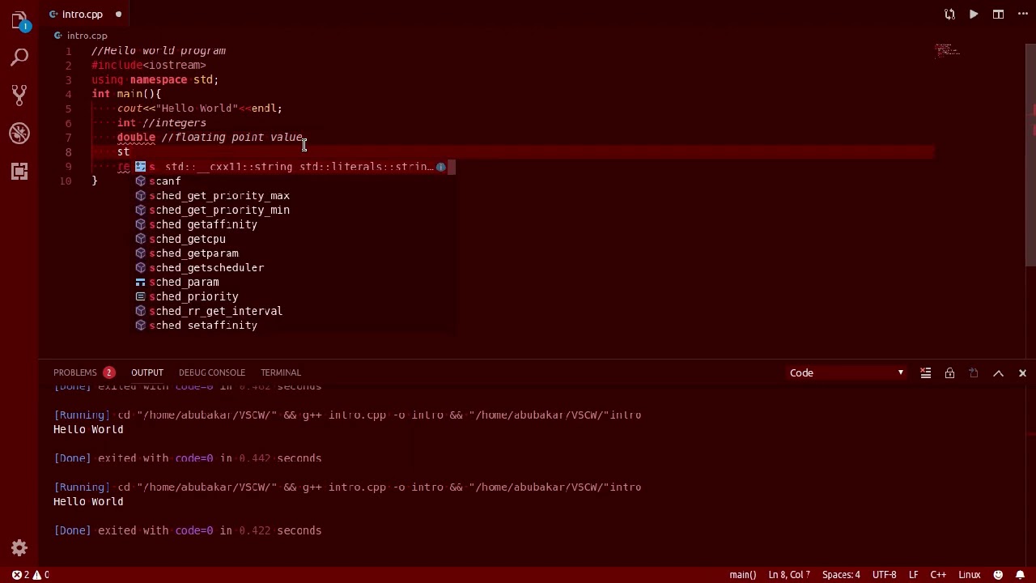Click the feedback smiley in status bar
The image size is (1036, 583).
click(998, 575)
